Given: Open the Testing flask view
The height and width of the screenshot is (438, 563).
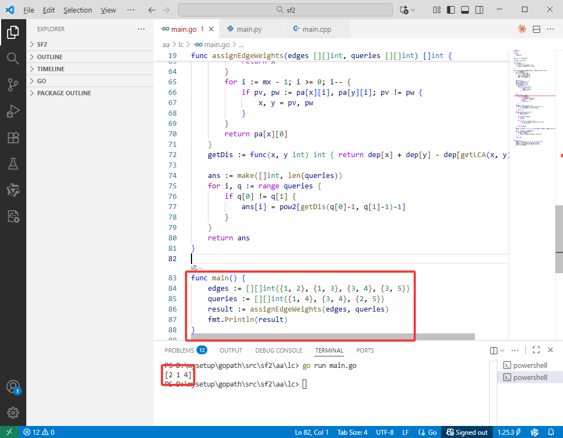Looking at the screenshot, I should [13, 164].
